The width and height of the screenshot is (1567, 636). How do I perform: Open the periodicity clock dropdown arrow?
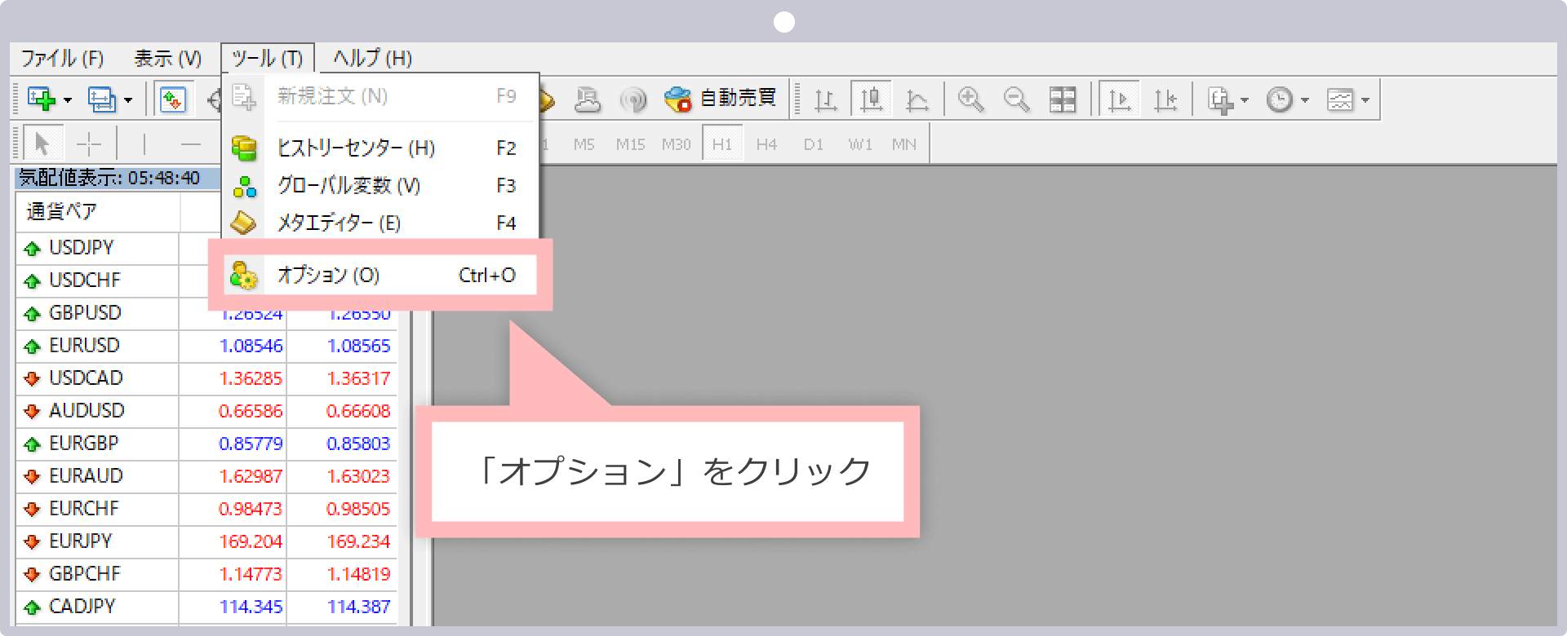pyautogui.click(x=1304, y=100)
